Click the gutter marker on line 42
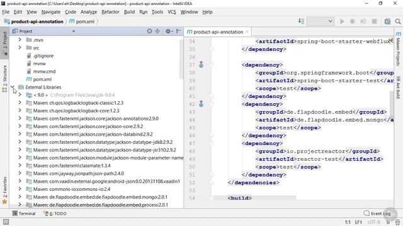Image resolution: width=403 pixels, height=226 pixels. point(201,104)
